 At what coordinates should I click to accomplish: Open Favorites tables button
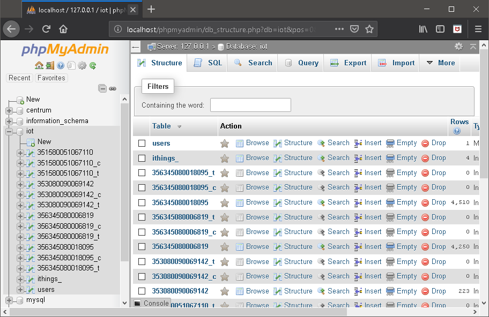[x=51, y=78]
